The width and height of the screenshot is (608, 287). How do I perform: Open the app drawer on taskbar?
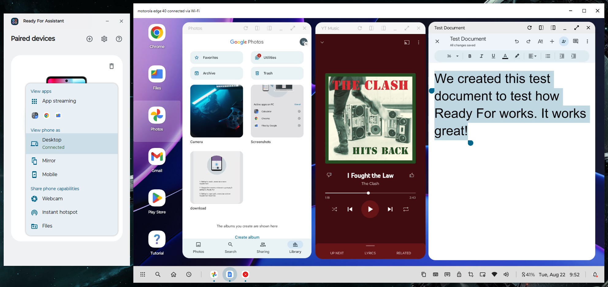click(143, 274)
